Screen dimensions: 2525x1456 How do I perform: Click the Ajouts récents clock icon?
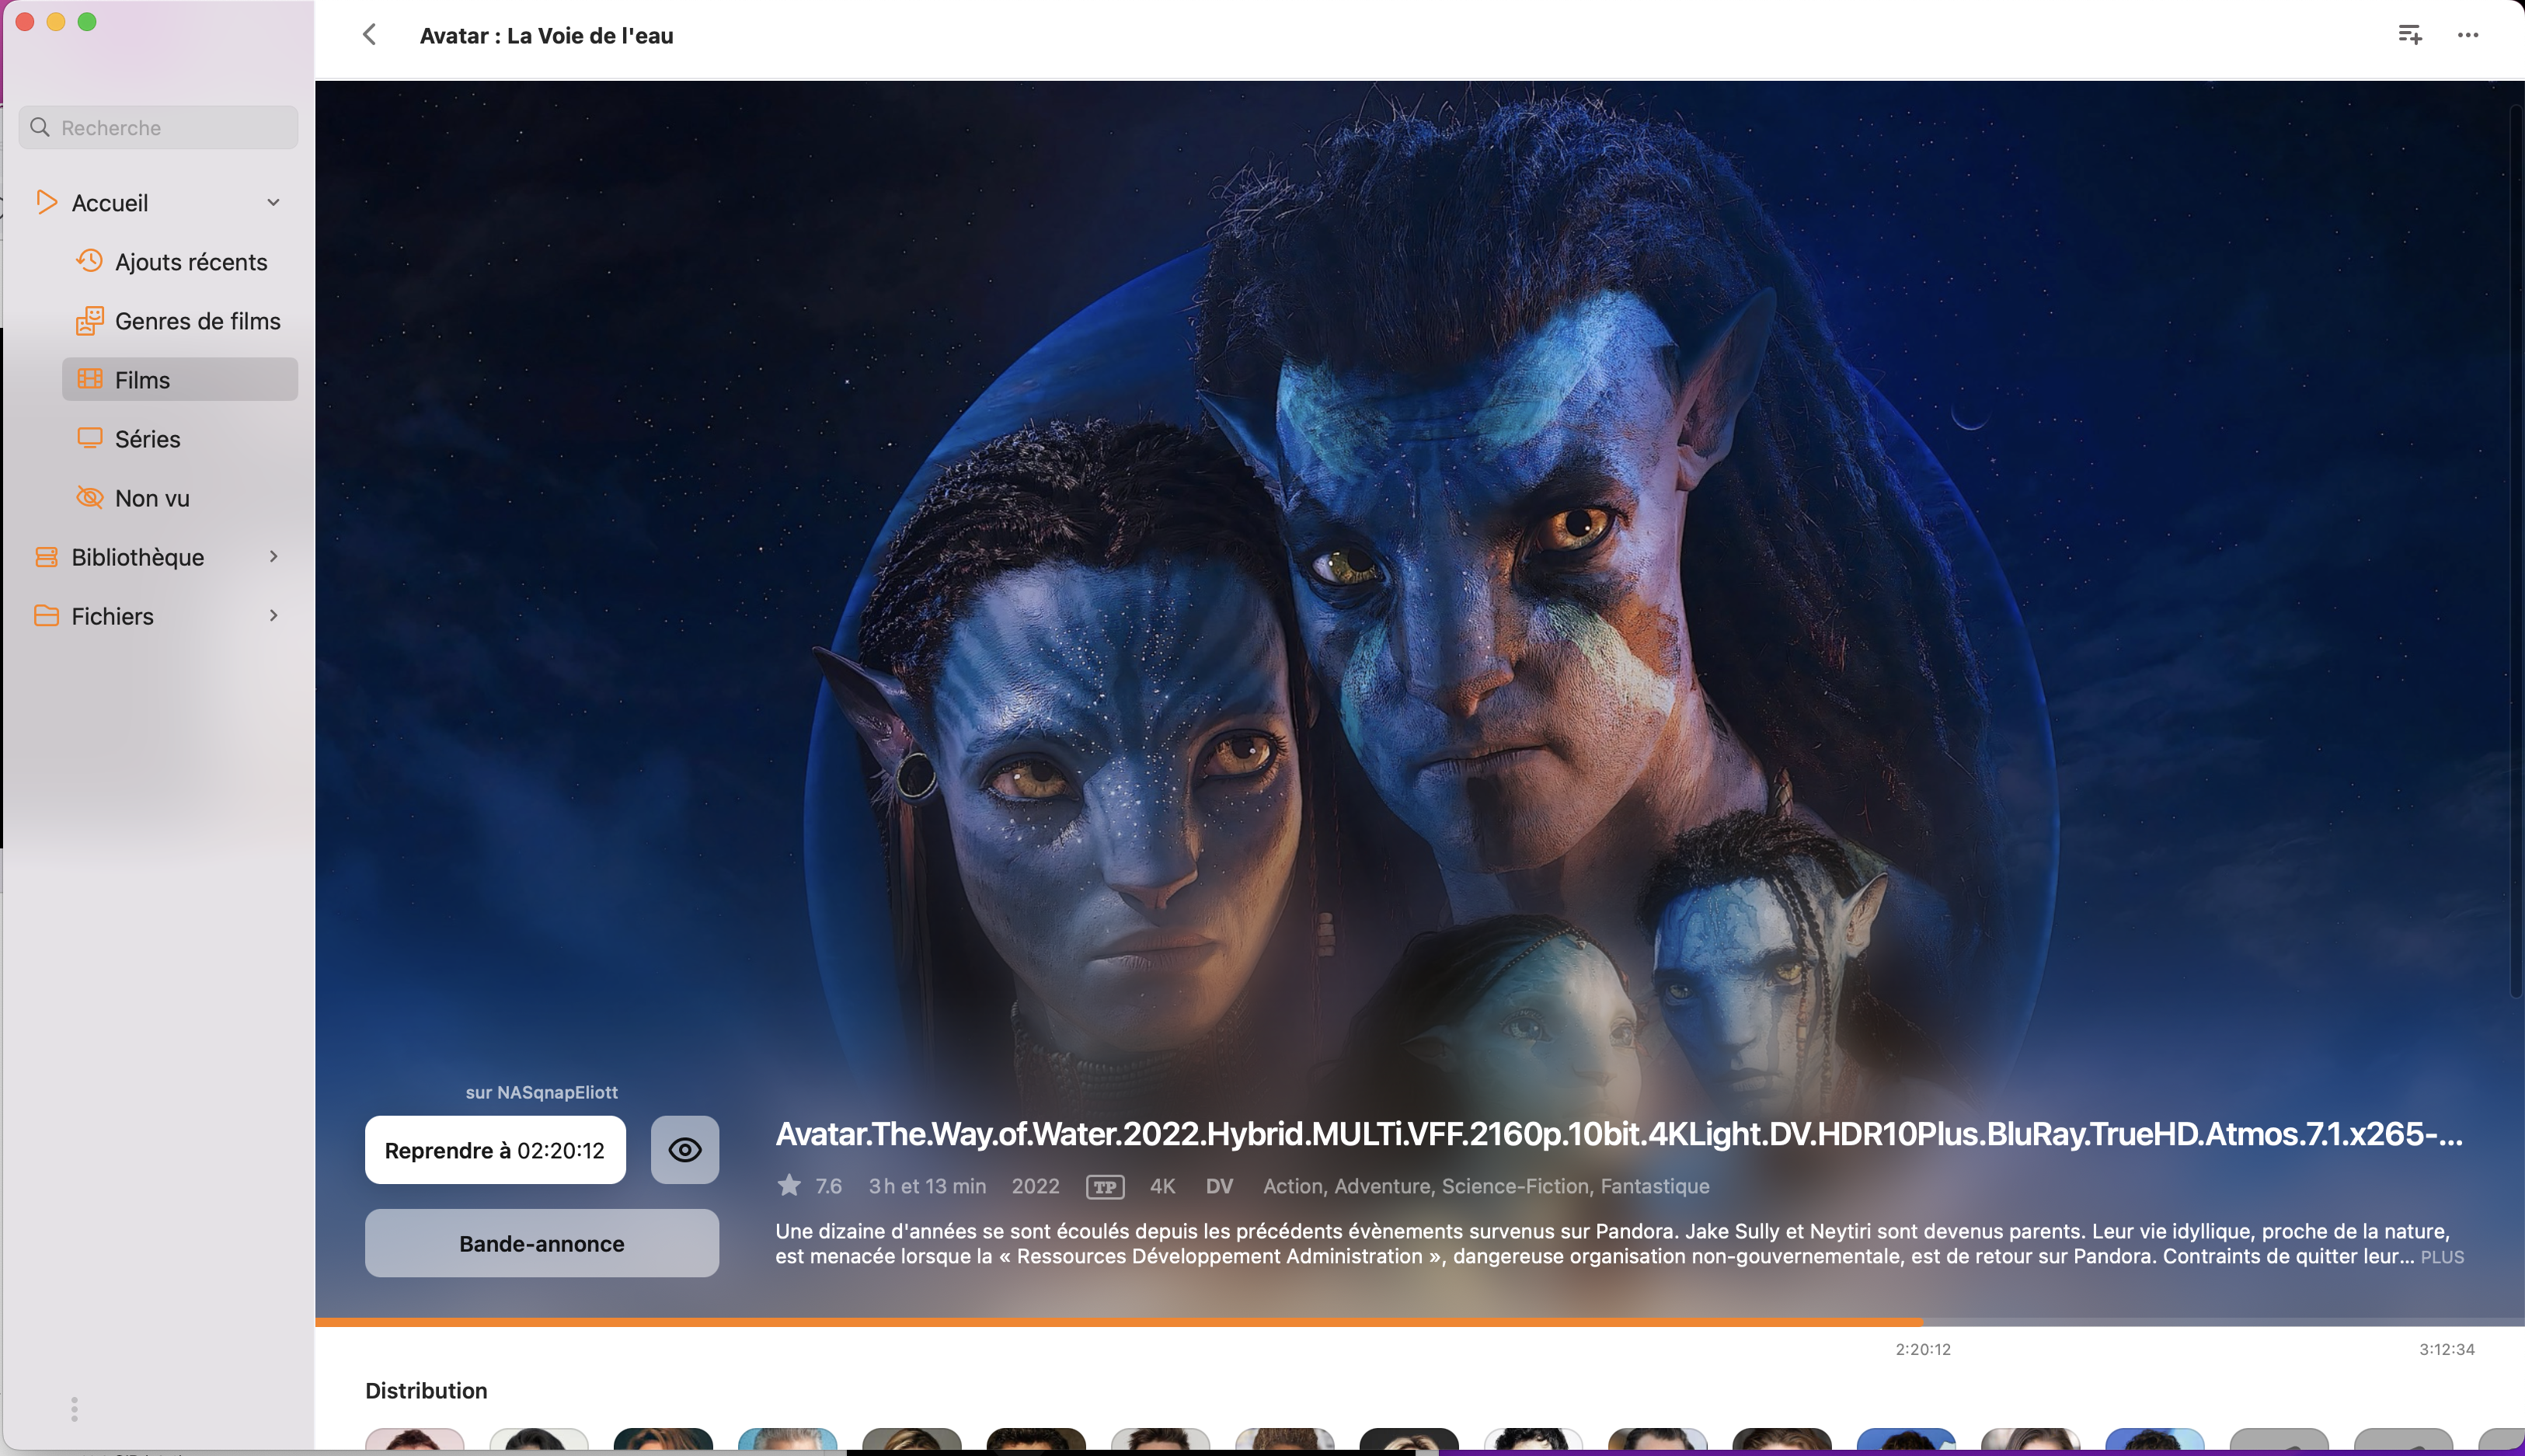pos(89,261)
